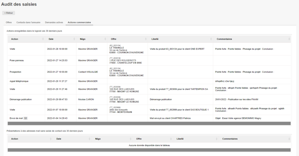Switch to the Offres tab
The image size is (299, 156).
(x=9, y=22)
